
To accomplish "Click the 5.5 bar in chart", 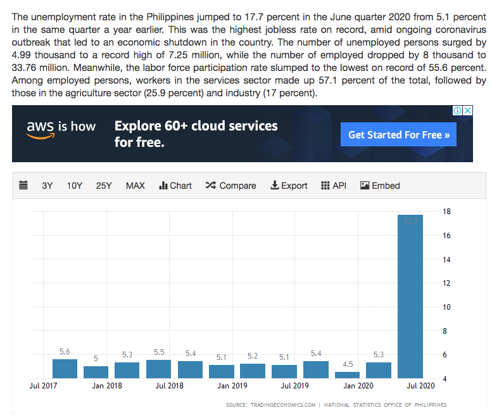I will coord(158,369).
